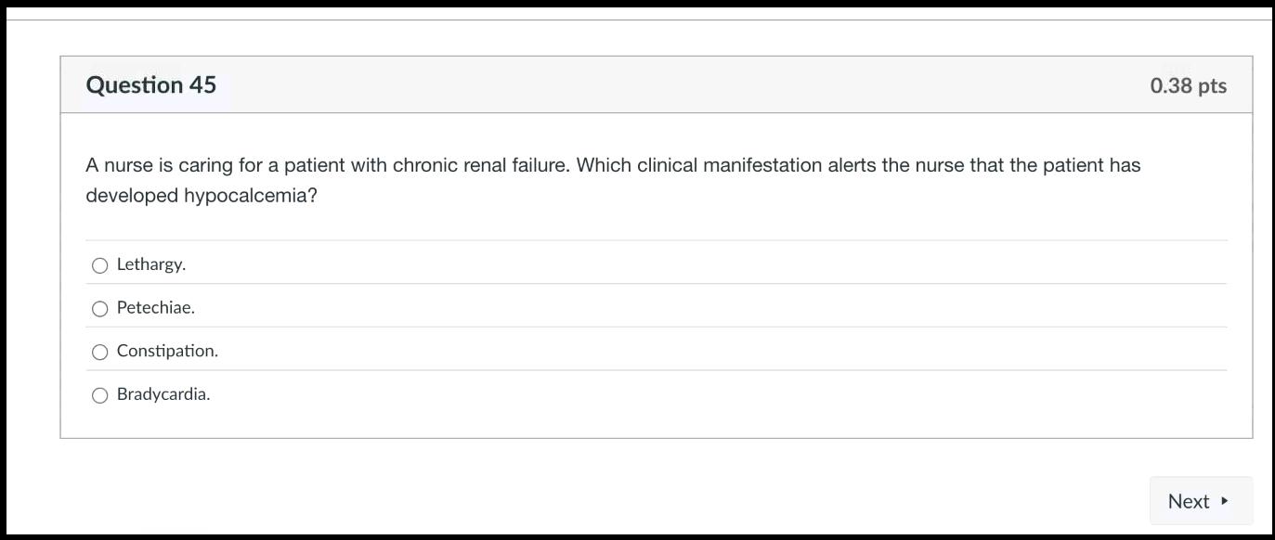Click the "Constipation." answer label
This screenshot has width=1275, height=540.
click(167, 351)
